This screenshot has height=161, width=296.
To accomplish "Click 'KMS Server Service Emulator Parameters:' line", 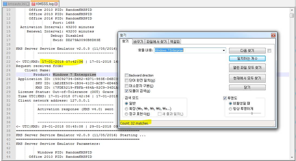I will (58, 144).
